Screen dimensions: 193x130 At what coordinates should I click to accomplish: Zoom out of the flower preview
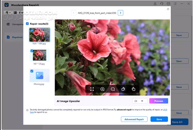(x=113, y=89)
